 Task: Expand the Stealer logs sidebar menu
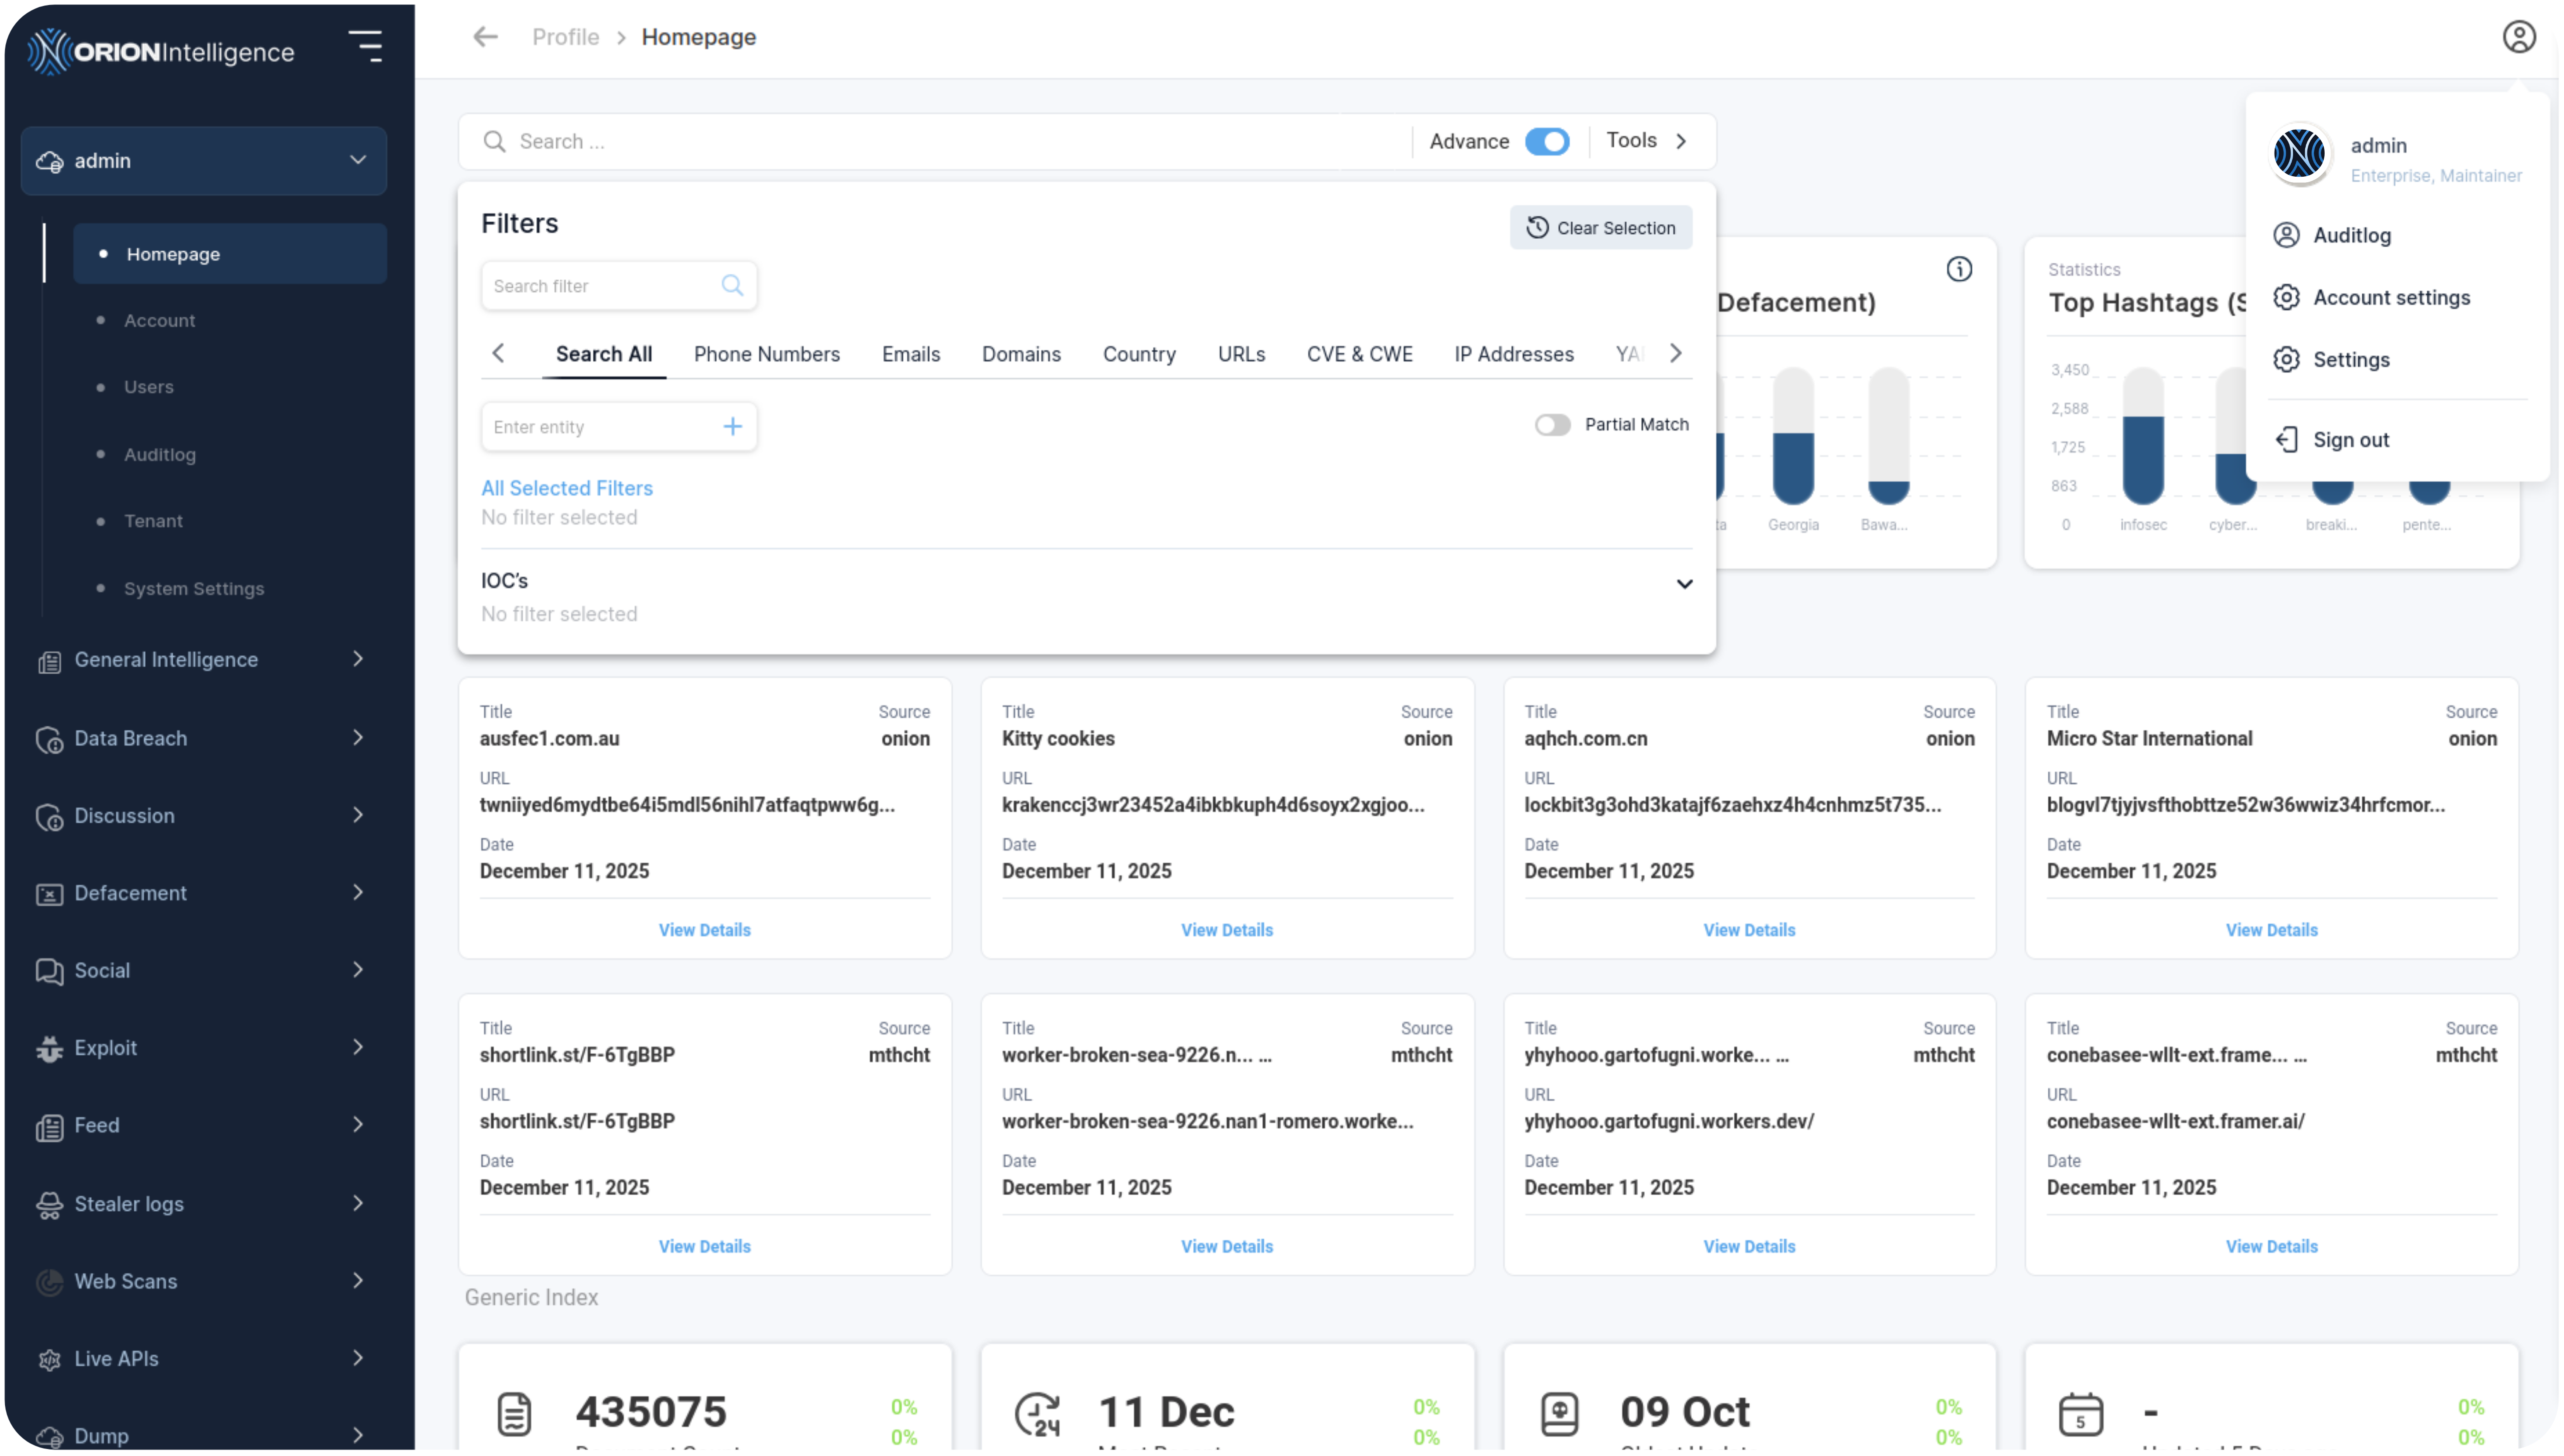pos(204,1204)
